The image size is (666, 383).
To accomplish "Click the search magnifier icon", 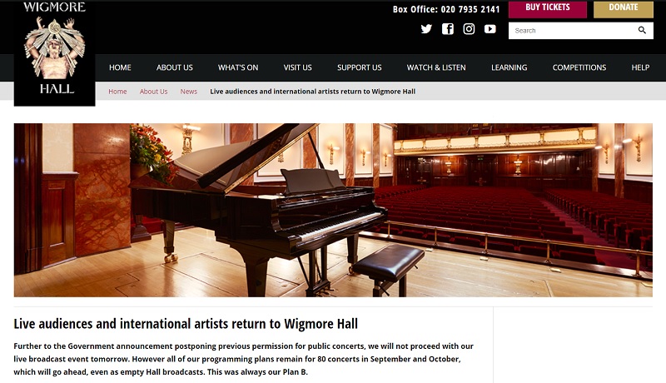I will [642, 30].
